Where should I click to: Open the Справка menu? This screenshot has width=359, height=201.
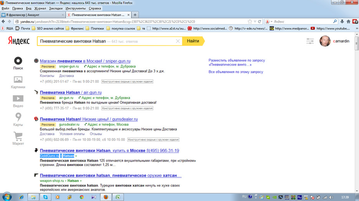[94, 8]
